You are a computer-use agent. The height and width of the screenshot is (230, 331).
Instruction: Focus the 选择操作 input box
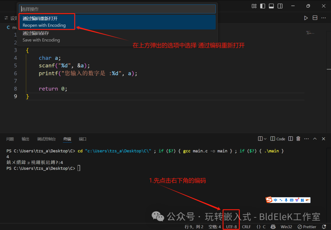[117, 9]
